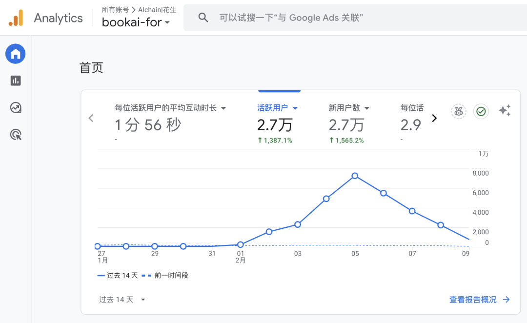Click the Insights sparkle icon
The image size is (527, 323).
tap(505, 111)
